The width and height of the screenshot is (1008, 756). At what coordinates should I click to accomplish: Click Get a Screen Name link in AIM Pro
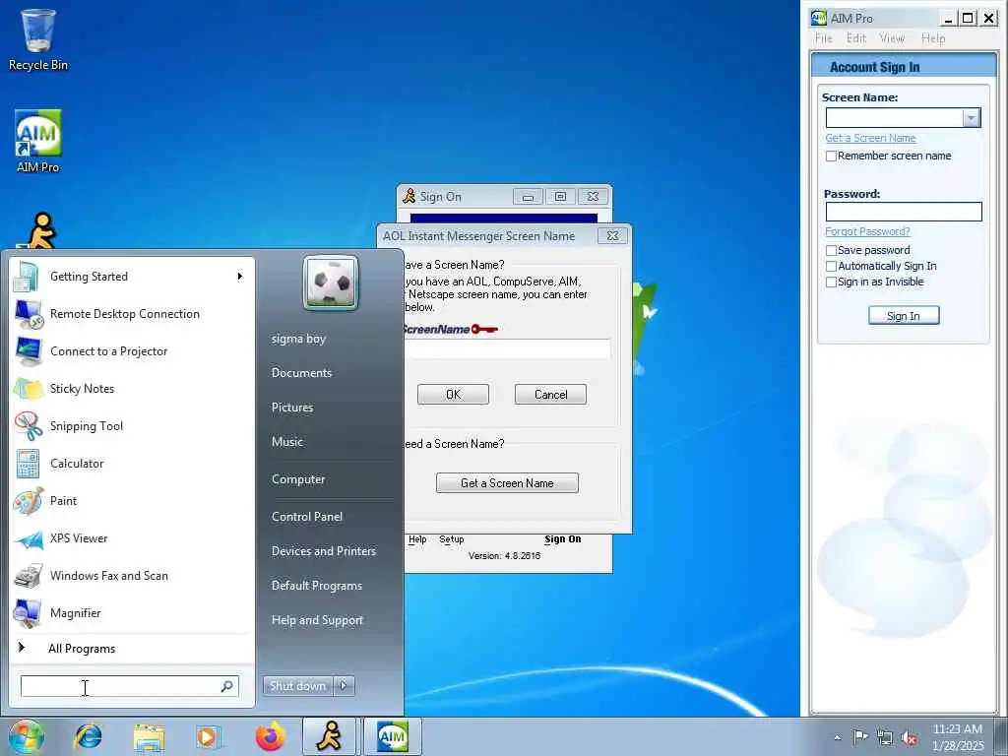[x=870, y=138]
